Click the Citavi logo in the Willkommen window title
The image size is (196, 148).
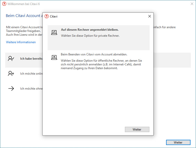4,4
